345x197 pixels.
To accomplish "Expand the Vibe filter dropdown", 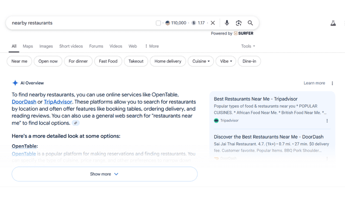I will coord(226,61).
